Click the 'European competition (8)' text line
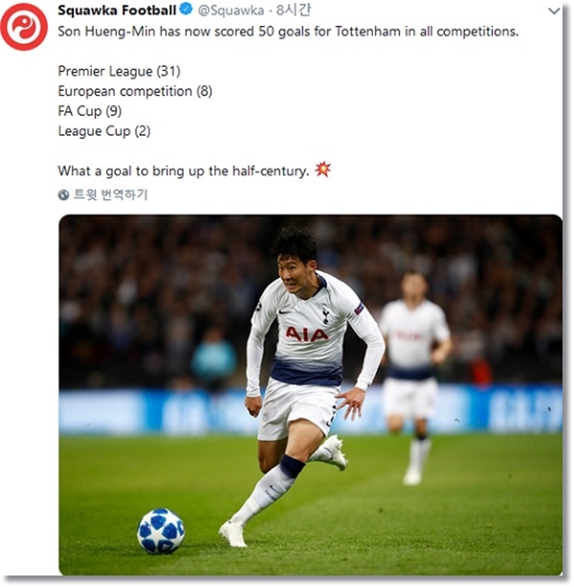This screenshot has height=587, width=574. [x=135, y=91]
